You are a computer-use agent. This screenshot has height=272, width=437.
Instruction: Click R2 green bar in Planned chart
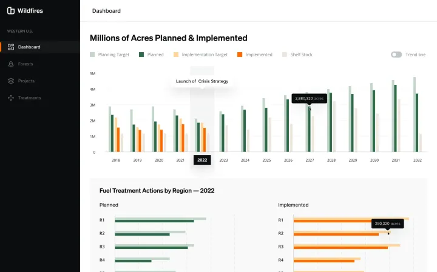click(x=142, y=234)
